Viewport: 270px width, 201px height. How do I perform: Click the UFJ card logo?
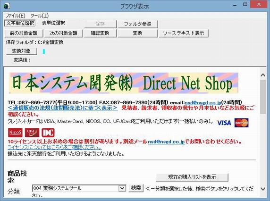[32, 133]
